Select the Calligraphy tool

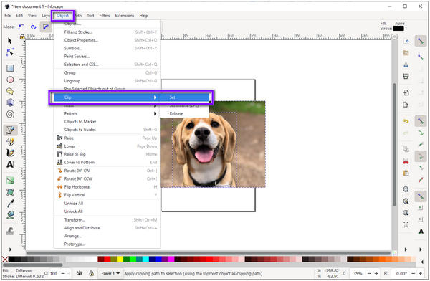pyautogui.click(x=10, y=153)
